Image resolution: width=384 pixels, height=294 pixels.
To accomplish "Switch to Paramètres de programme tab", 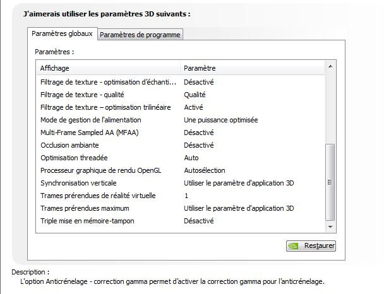I will [x=140, y=35].
